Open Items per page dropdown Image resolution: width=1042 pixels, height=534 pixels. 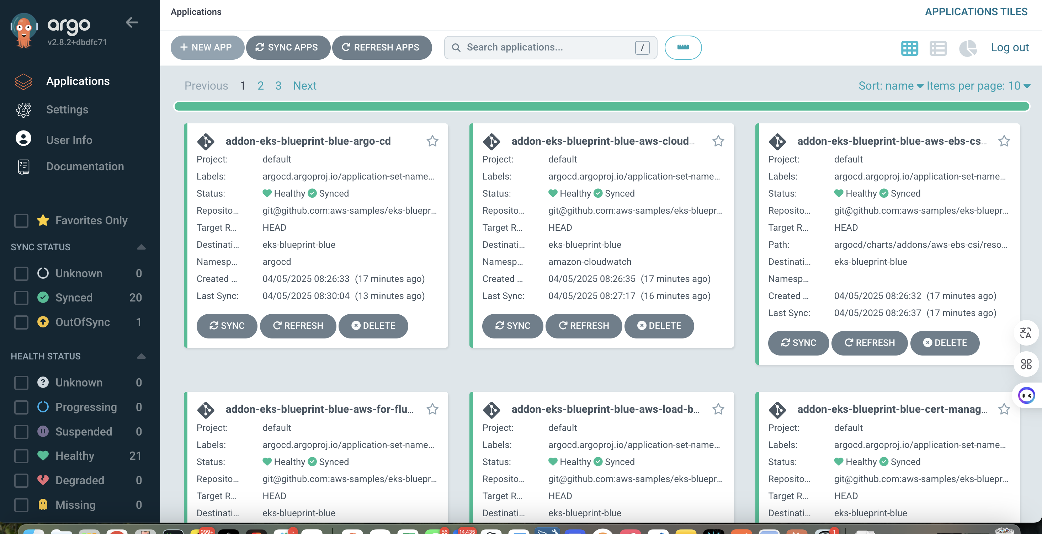tap(978, 86)
